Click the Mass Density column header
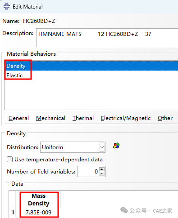This screenshot has width=178, height=218. [39, 200]
